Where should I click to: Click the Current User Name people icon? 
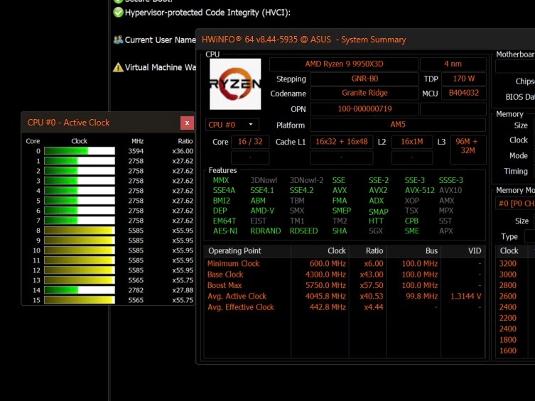[118, 40]
